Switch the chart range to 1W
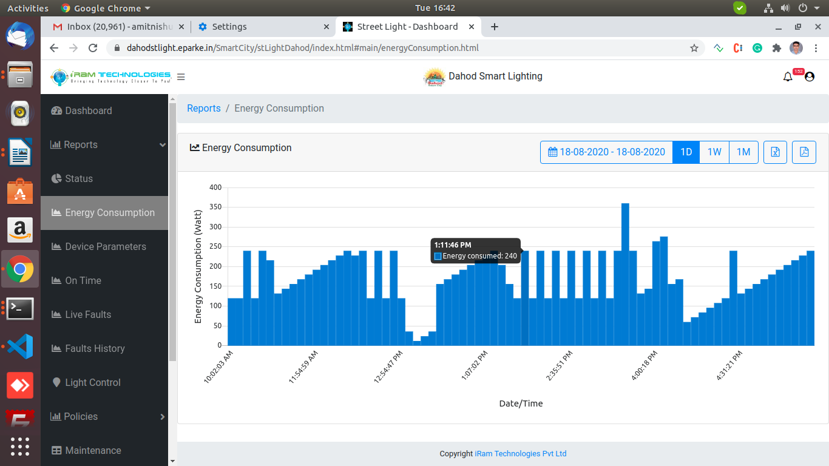The height and width of the screenshot is (466, 829). [714, 152]
